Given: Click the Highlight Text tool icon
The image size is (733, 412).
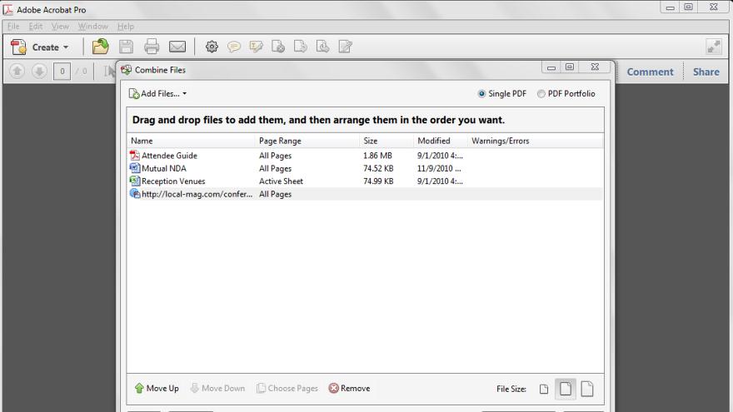Looking at the screenshot, I should click(256, 47).
